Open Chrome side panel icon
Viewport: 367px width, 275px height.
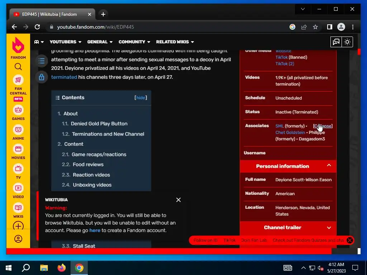coord(330,27)
